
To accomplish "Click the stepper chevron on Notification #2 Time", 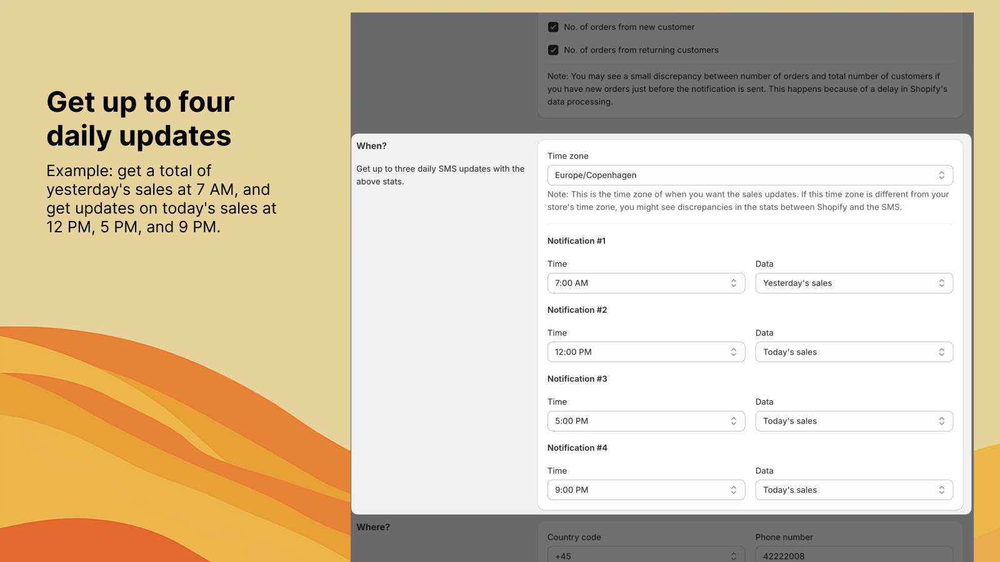I will coord(734,352).
